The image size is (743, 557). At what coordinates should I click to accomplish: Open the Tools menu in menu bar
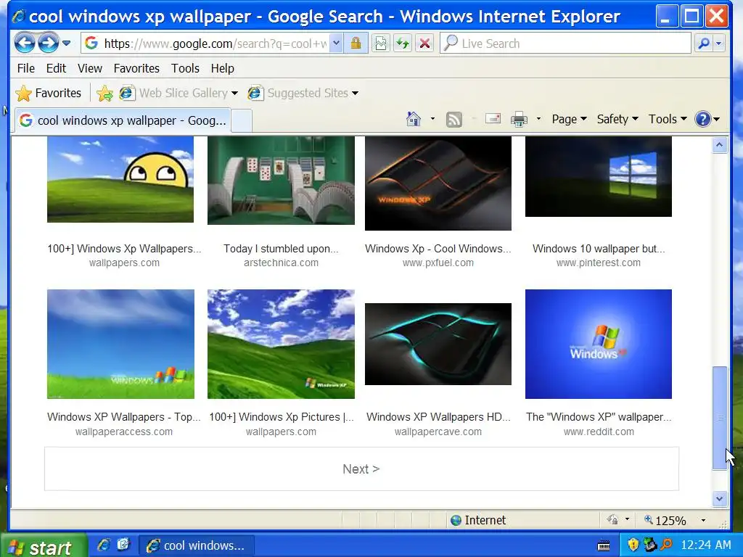(x=185, y=68)
